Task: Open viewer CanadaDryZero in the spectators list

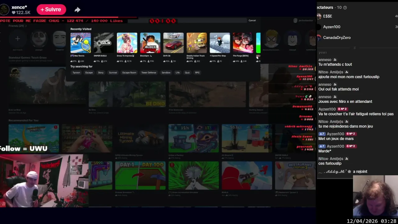Action: (337, 37)
